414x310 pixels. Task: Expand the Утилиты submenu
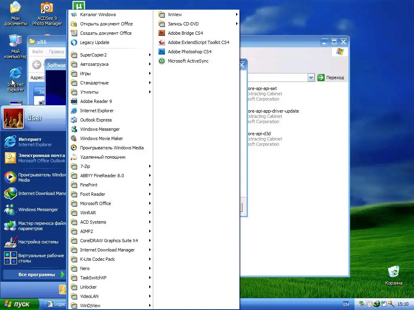point(111,92)
